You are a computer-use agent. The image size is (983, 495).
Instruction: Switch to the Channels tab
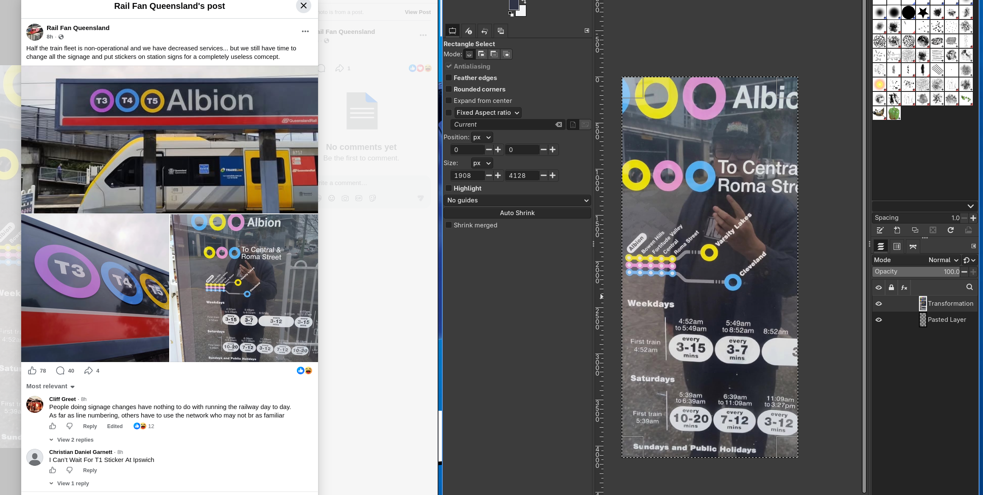[897, 246]
